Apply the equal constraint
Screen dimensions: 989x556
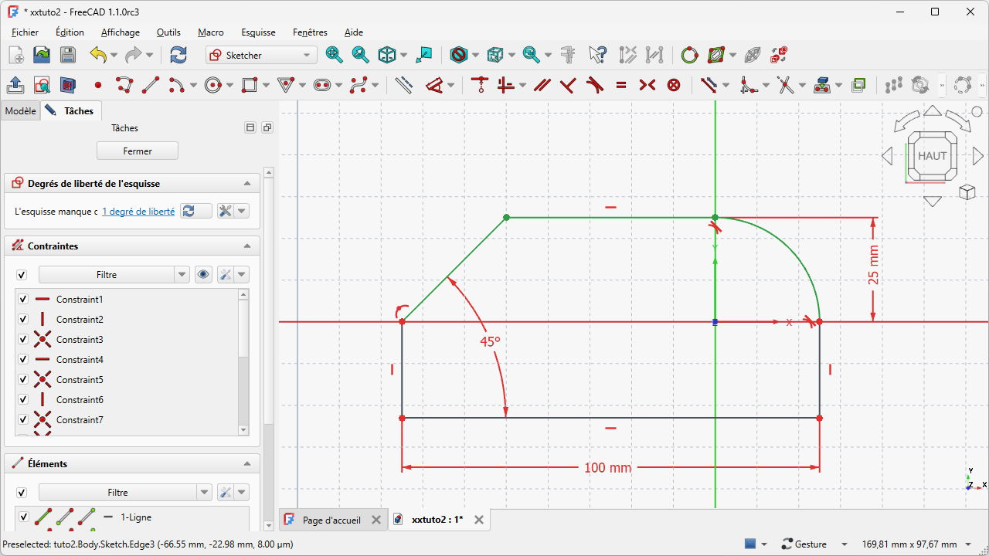pos(621,85)
